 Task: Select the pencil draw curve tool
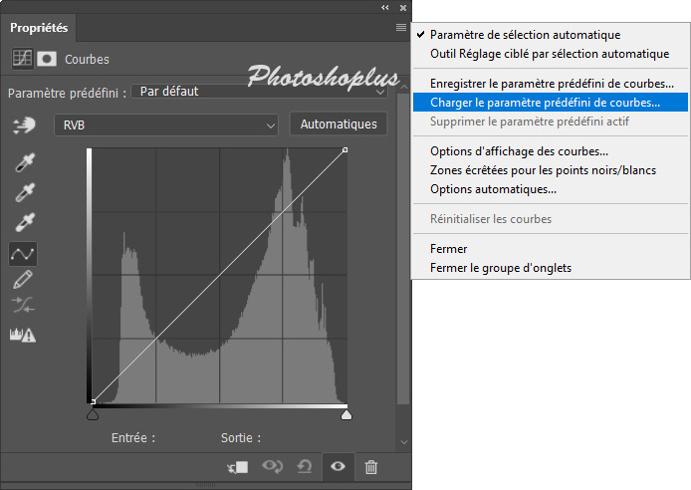click(22, 280)
